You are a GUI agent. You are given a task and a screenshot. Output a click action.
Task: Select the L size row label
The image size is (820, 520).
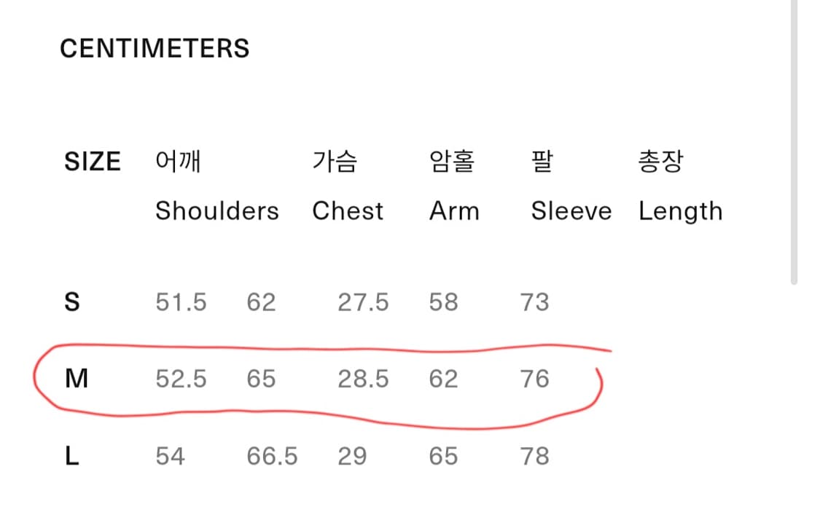point(72,456)
